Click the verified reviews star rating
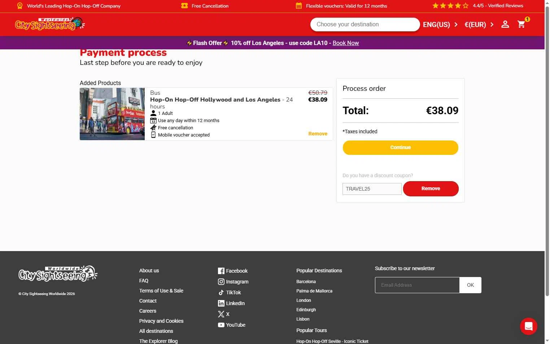Viewport: 550px width, 344px height. click(x=450, y=6)
